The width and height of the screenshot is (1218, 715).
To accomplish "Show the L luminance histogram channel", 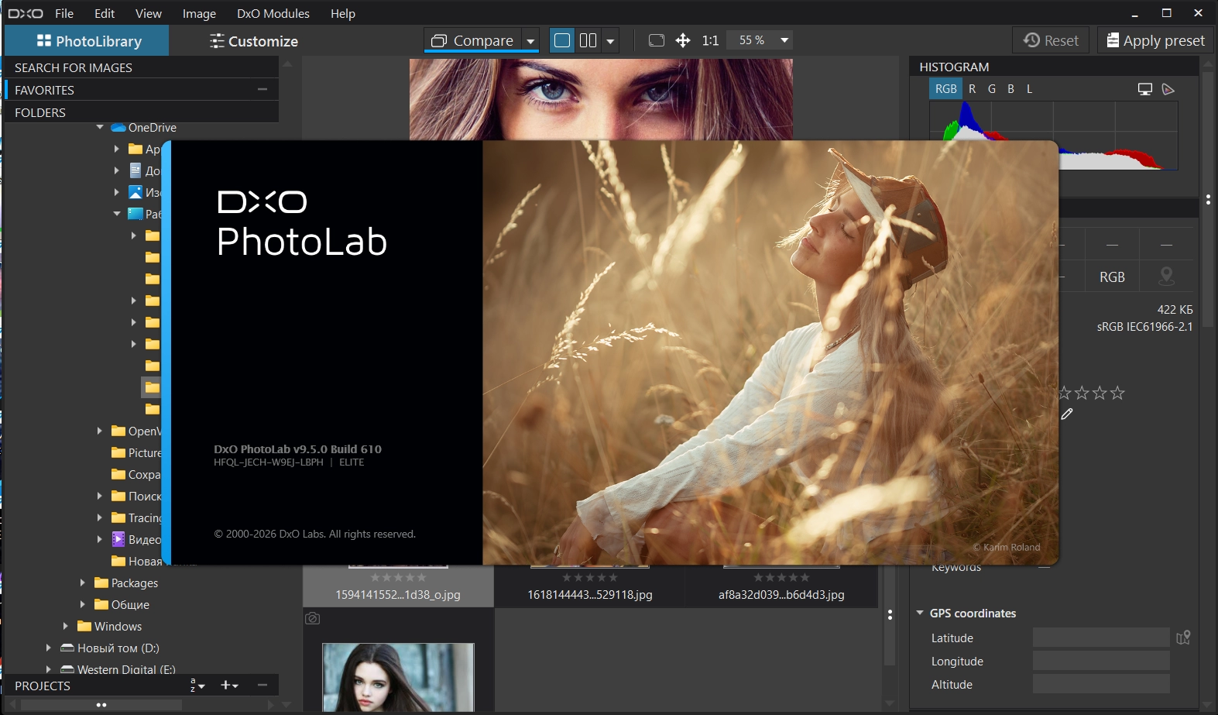I will tap(1029, 89).
